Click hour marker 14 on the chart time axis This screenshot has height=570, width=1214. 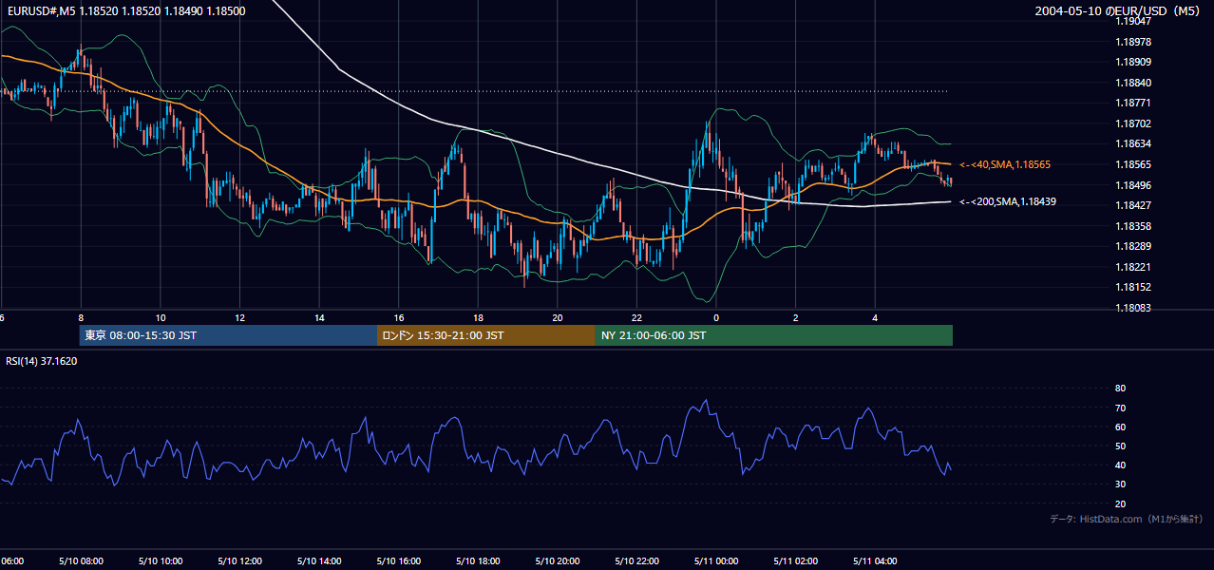point(319,317)
